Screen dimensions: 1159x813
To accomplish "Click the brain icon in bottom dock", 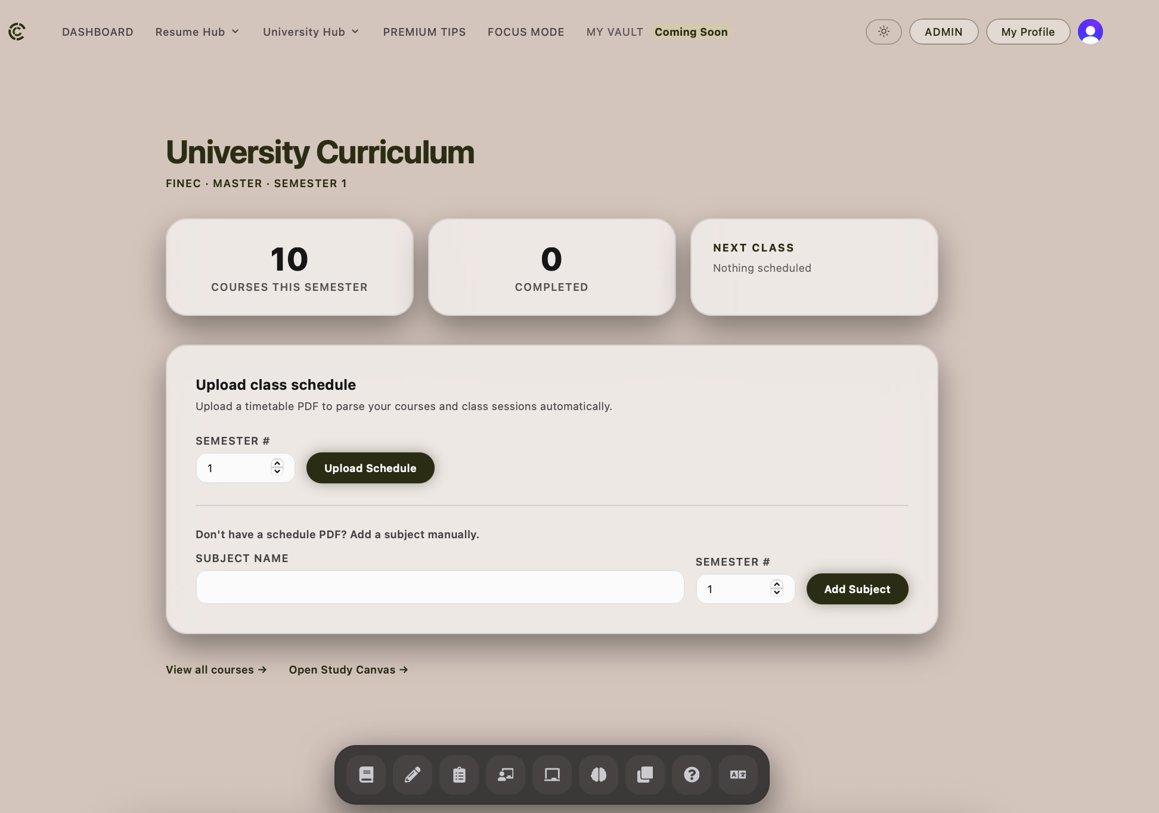I will point(599,775).
